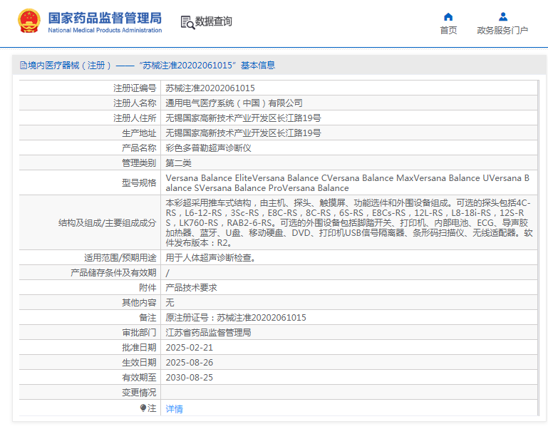Click the 管理类别 row label
The image size is (548, 429).
tap(139, 163)
